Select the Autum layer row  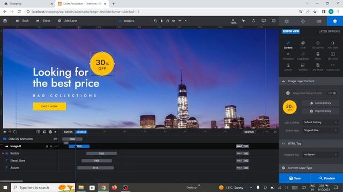[29, 168]
